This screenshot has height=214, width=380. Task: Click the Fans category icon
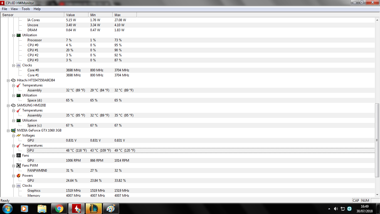coord(19,155)
